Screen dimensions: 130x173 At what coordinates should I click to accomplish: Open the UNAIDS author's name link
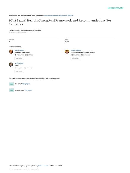pyautogui.click(x=19, y=63)
